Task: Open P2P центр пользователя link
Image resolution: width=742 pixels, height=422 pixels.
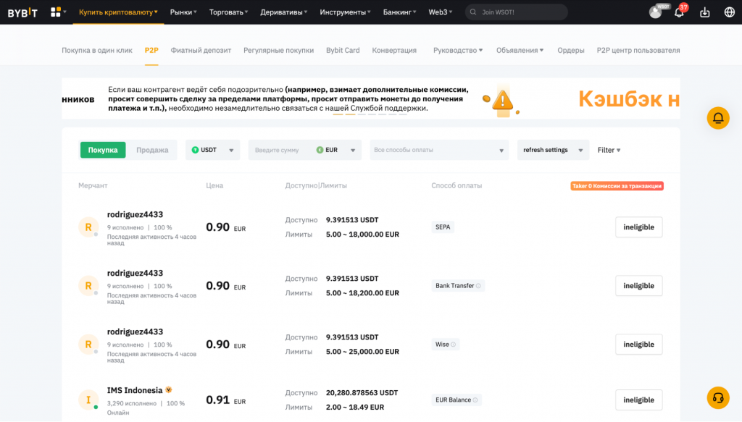Action: tap(638, 50)
